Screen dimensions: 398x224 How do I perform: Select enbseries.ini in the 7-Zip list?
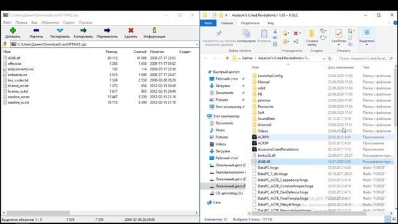pyautogui.click(x=17, y=75)
